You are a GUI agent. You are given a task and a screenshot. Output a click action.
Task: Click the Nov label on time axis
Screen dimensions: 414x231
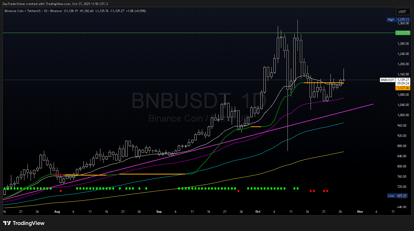pyautogui.click(x=360, y=212)
